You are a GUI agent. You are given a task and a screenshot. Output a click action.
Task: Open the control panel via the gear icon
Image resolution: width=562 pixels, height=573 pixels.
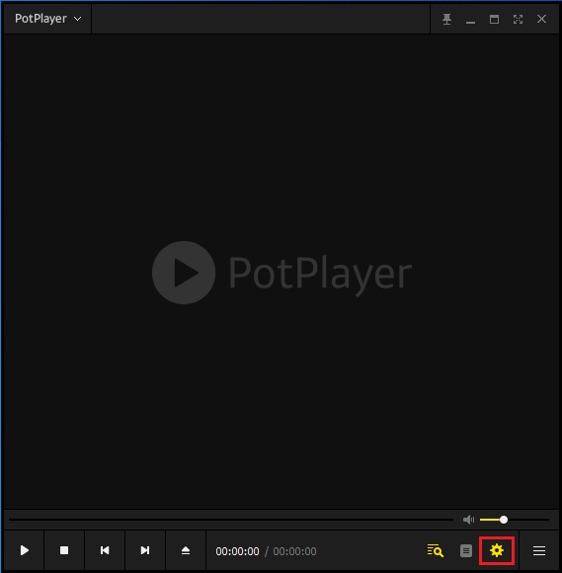coord(497,550)
